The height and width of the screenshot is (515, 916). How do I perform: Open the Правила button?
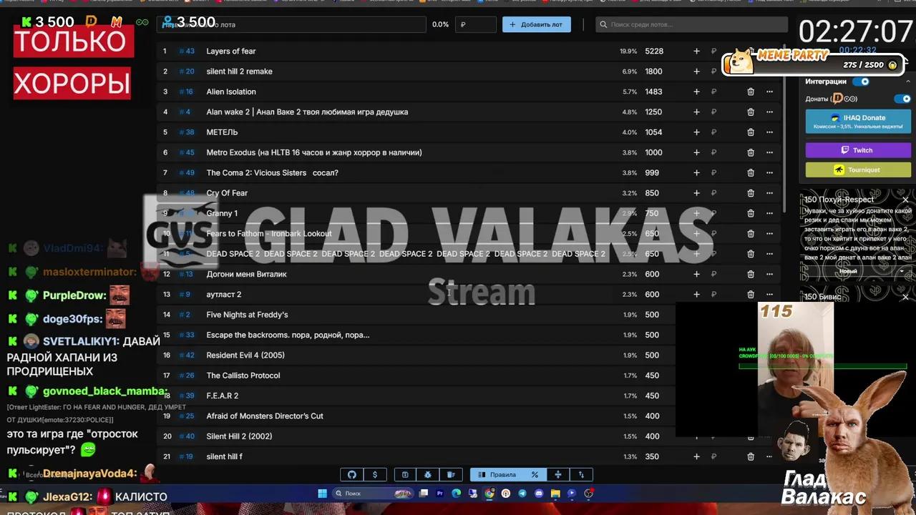(x=497, y=475)
